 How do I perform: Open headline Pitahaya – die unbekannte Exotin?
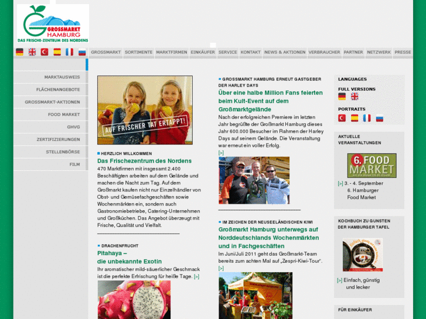[x=129, y=258]
